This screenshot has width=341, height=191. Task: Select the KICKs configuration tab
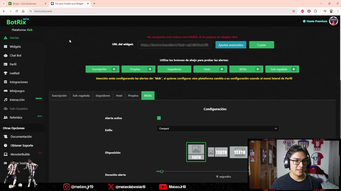[x=148, y=95]
